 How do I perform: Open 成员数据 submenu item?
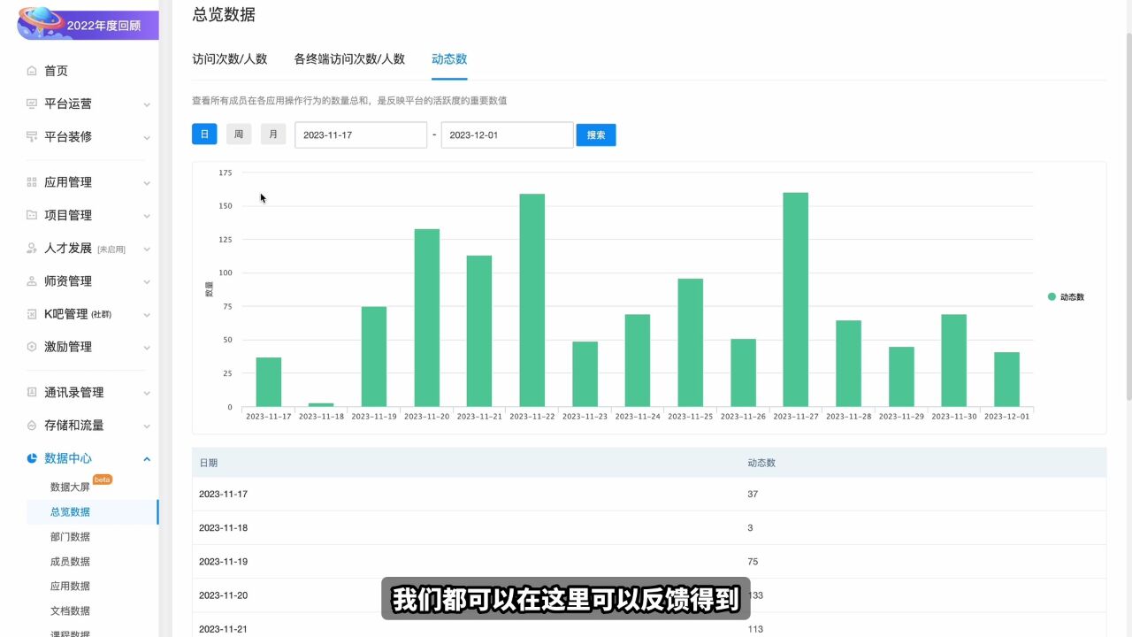[x=70, y=561]
